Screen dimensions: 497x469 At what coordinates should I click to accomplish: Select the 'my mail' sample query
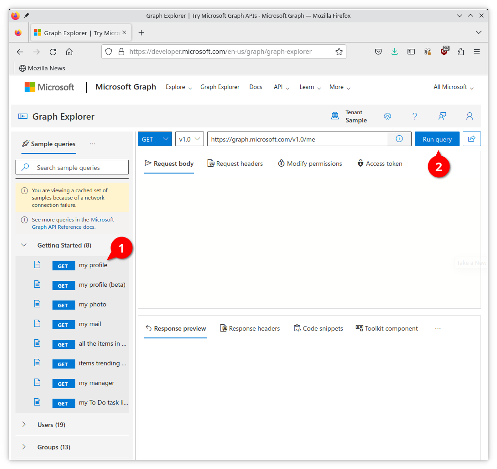pos(90,324)
